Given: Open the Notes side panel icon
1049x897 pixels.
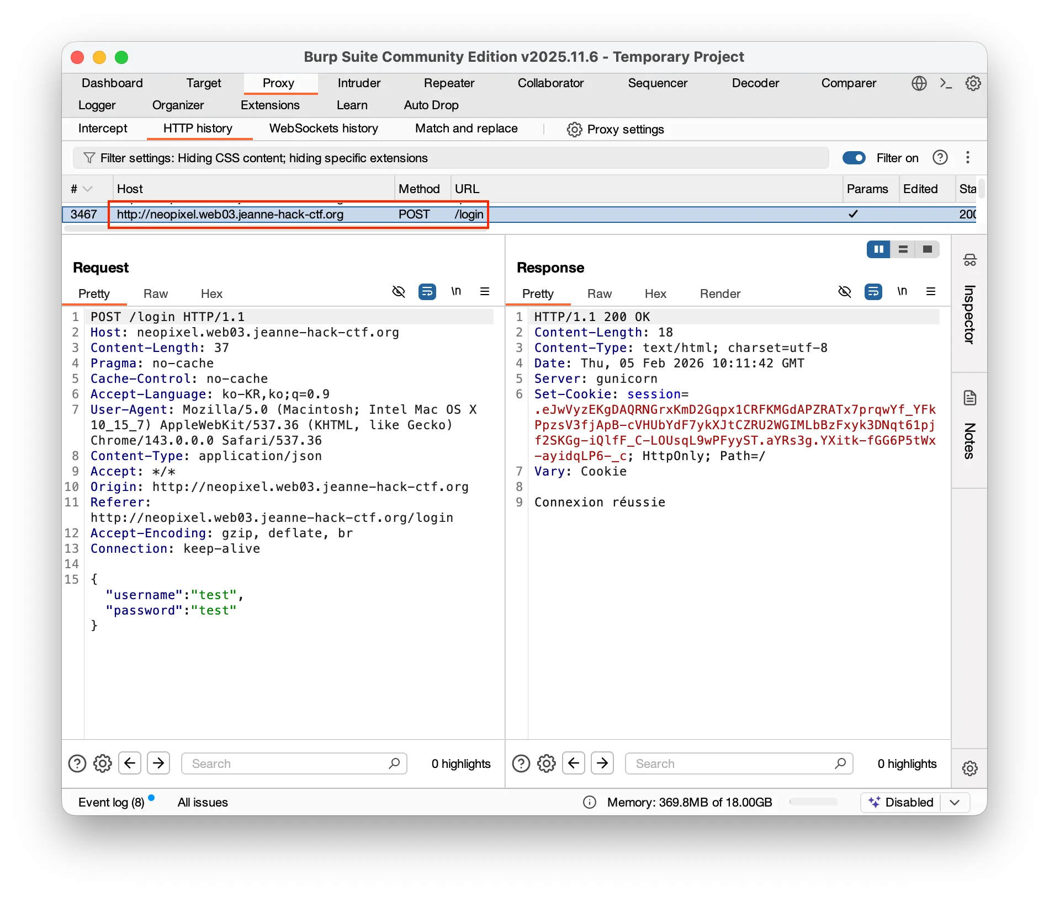Looking at the screenshot, I should pos(969,398).
